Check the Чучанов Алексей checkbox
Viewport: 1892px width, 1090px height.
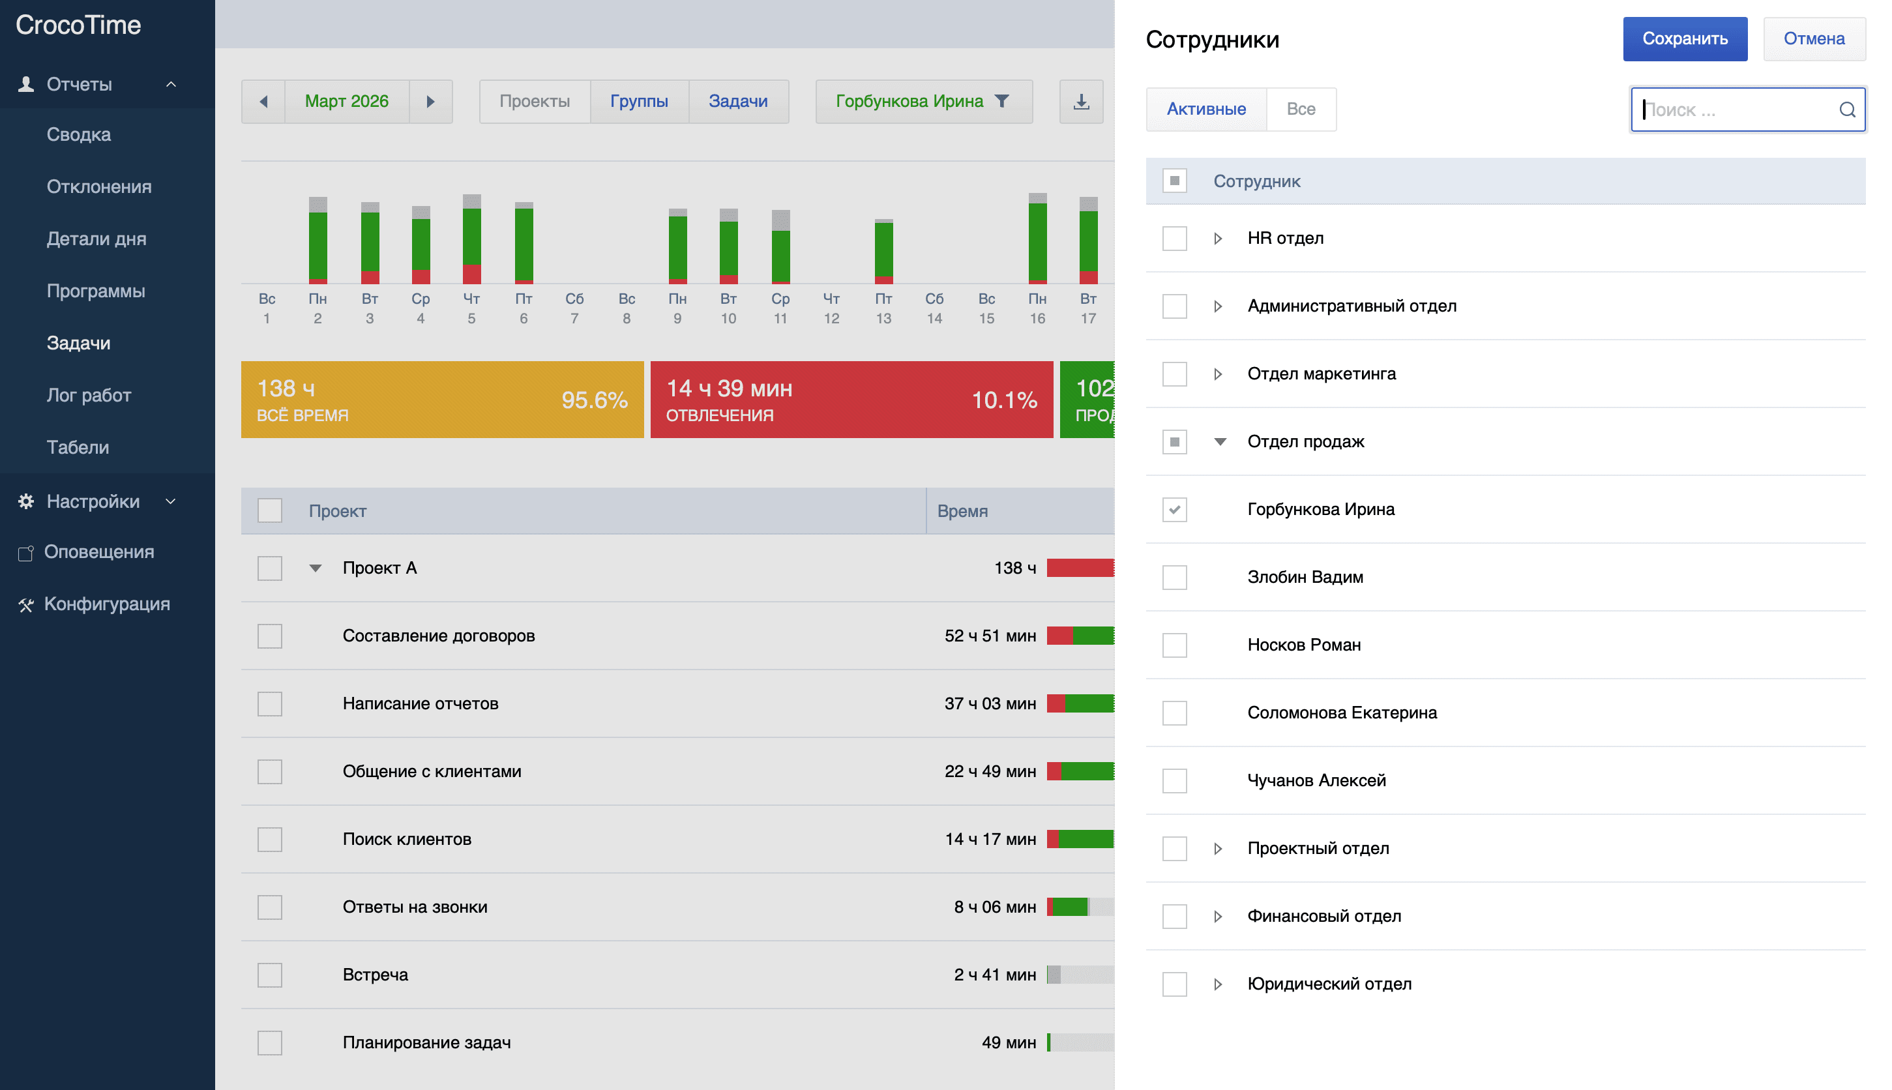1174,780
